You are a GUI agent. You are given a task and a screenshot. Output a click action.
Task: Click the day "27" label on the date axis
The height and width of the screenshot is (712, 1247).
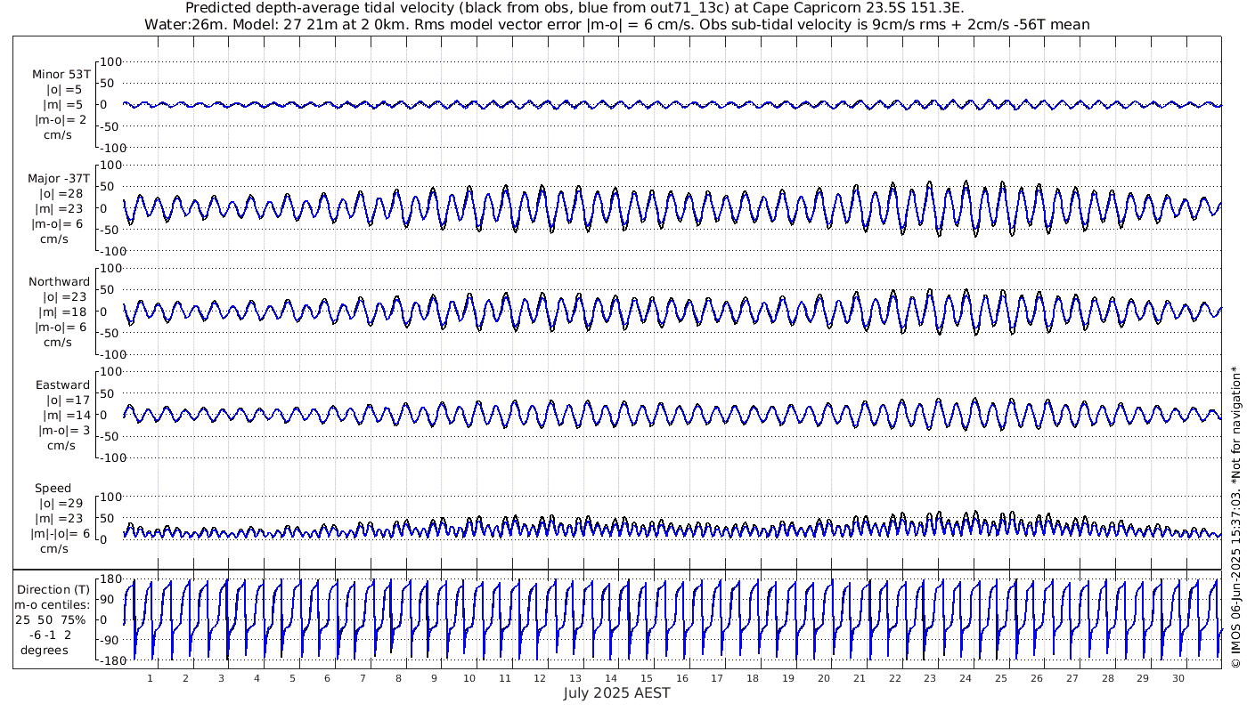pyautogui.click(x=1072, y=678)
